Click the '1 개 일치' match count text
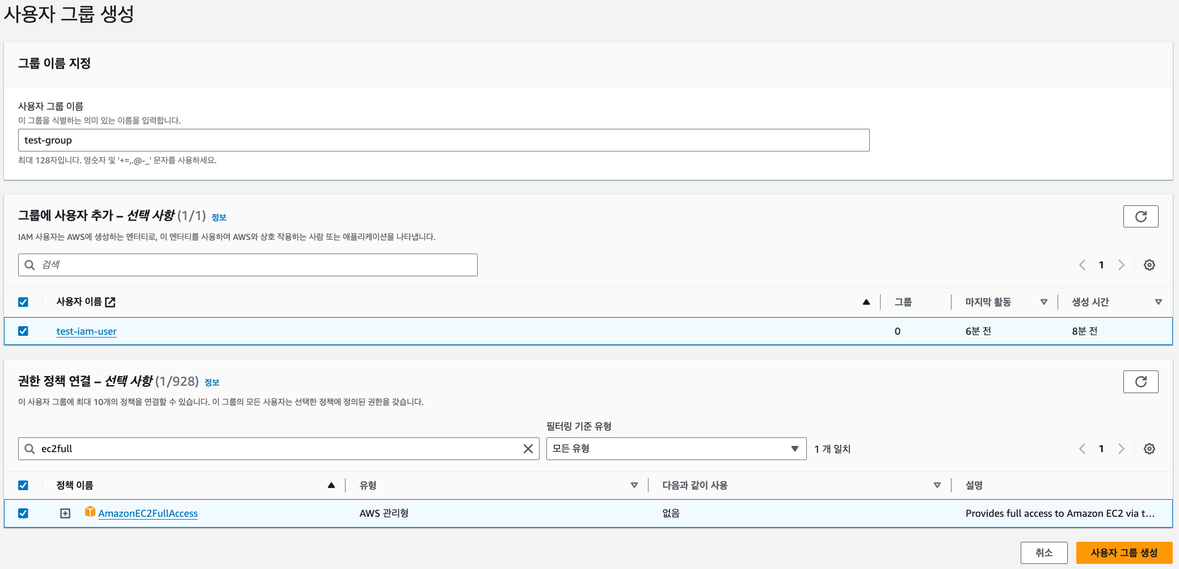Viewport: 1179px width, 569px height. click(x=832, y=449)
